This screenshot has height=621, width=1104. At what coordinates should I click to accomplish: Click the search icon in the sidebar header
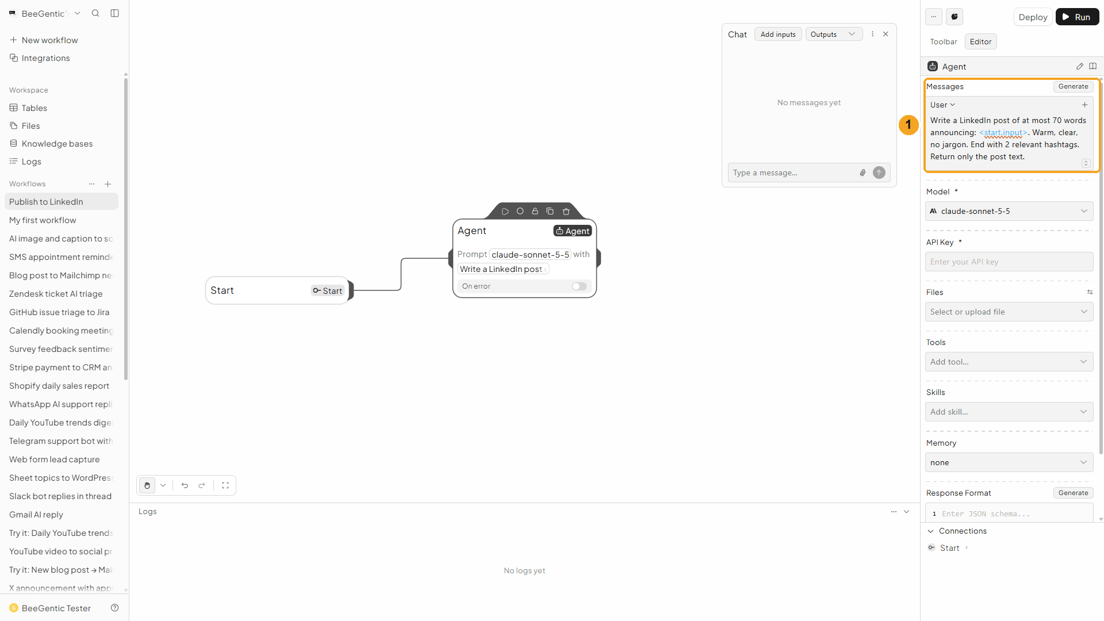click(x=95, y=13)
